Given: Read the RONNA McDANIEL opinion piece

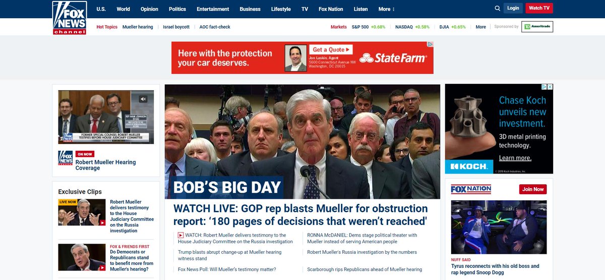Looking at the screenshot, I should (x=362, y=238).
